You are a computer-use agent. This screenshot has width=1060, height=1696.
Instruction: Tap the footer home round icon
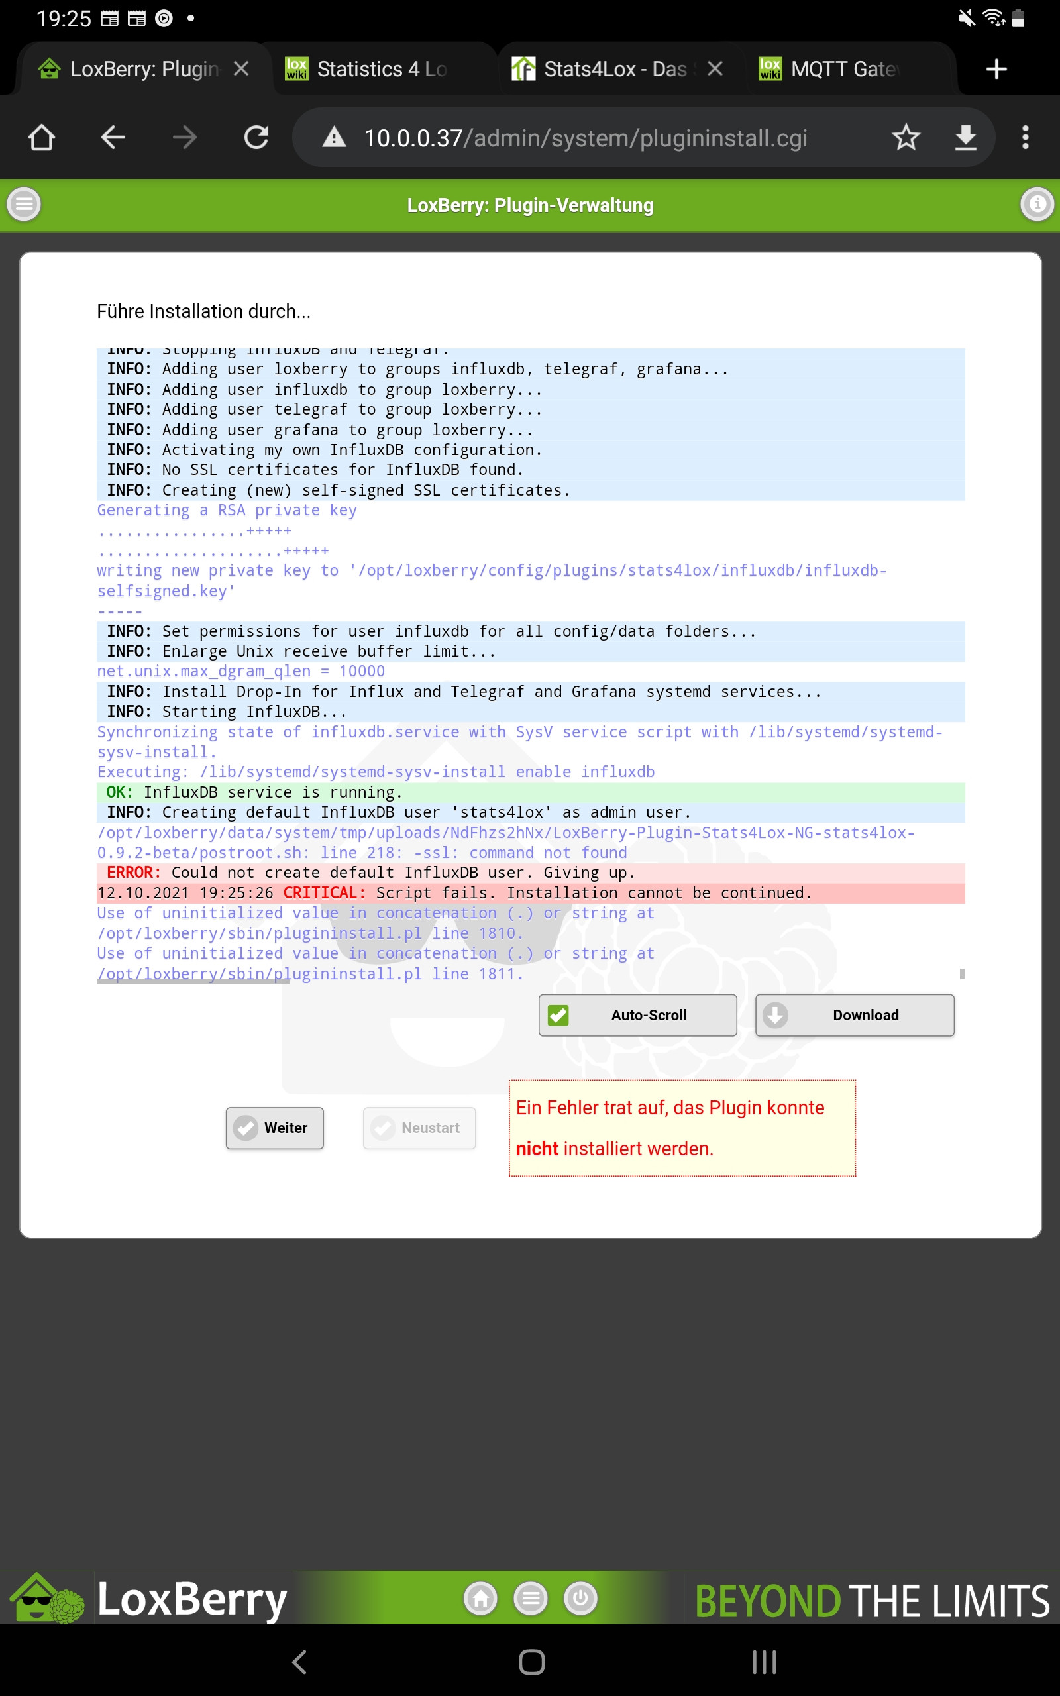(481, 1599)
